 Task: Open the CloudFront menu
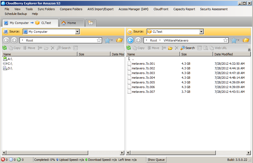pyautogui.click(x=161, y=9)
